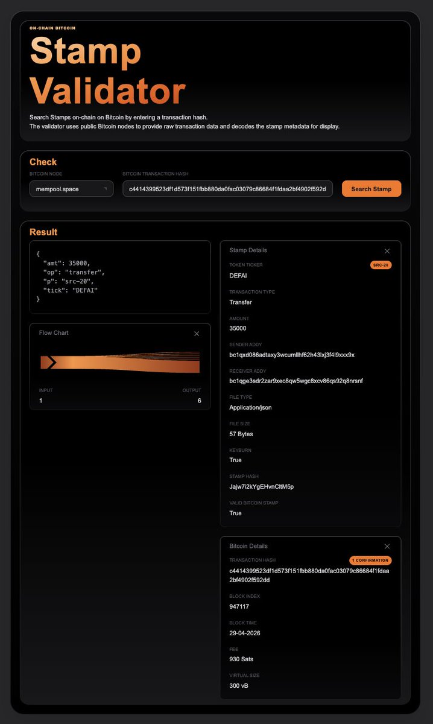Select the file size 57 Bytes
This screenshot has width=433, height=724.
(241, 434)
